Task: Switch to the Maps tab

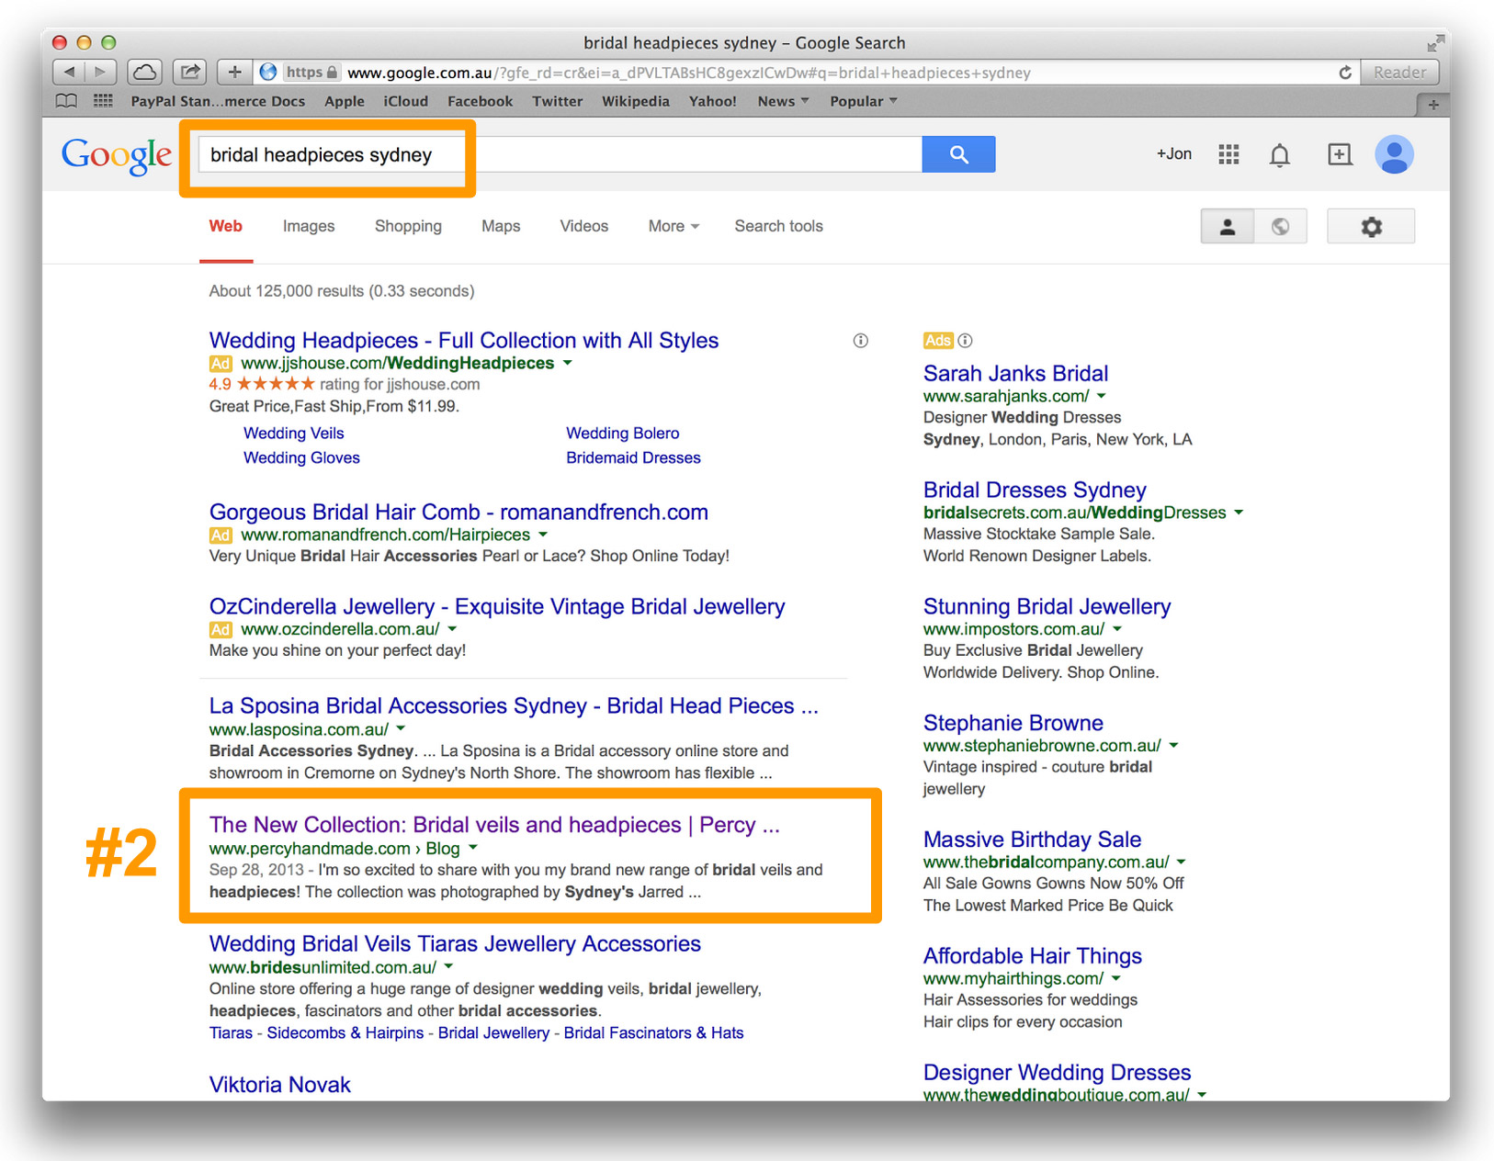Action: tap(501, 226)
